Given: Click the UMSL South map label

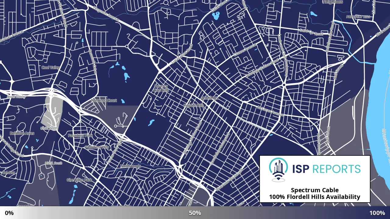Looking at the screenshot, I should coord(53,163).
